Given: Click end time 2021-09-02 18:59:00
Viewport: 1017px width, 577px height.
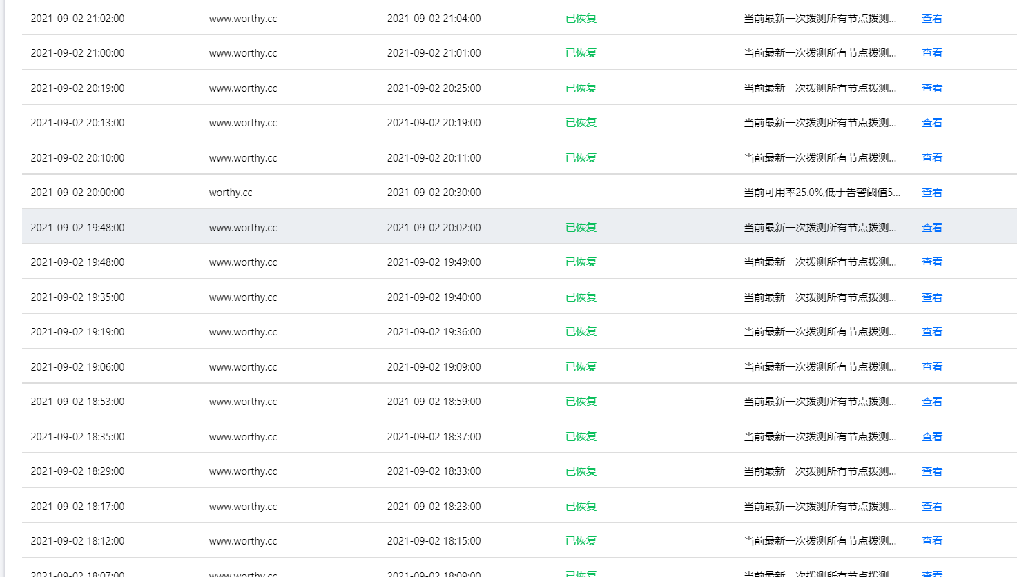Looking at the screenshot, I should tap(434, 402).
